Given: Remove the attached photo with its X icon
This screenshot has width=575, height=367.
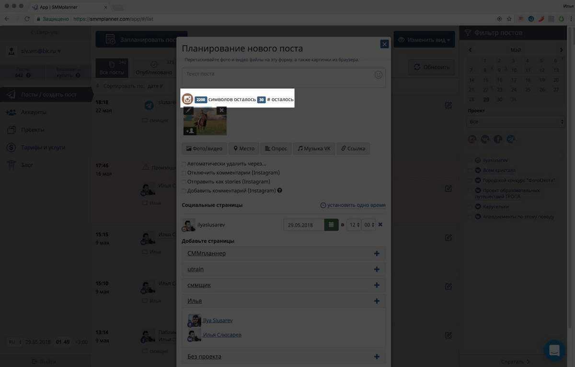Looking at the screenshot, I should coord(221,110).
